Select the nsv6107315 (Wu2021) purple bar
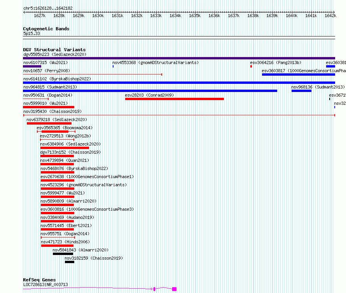Screen dimensions: 346x293 pos(32,66)
